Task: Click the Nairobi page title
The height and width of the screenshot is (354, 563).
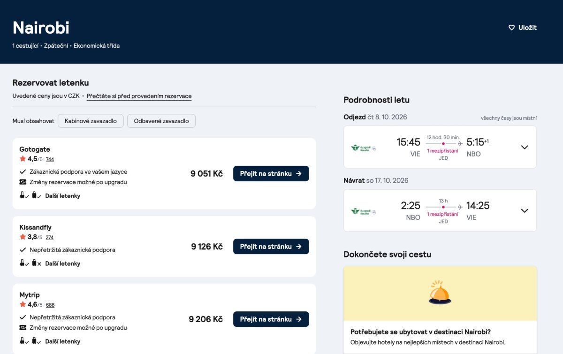Action: point(41,28)
